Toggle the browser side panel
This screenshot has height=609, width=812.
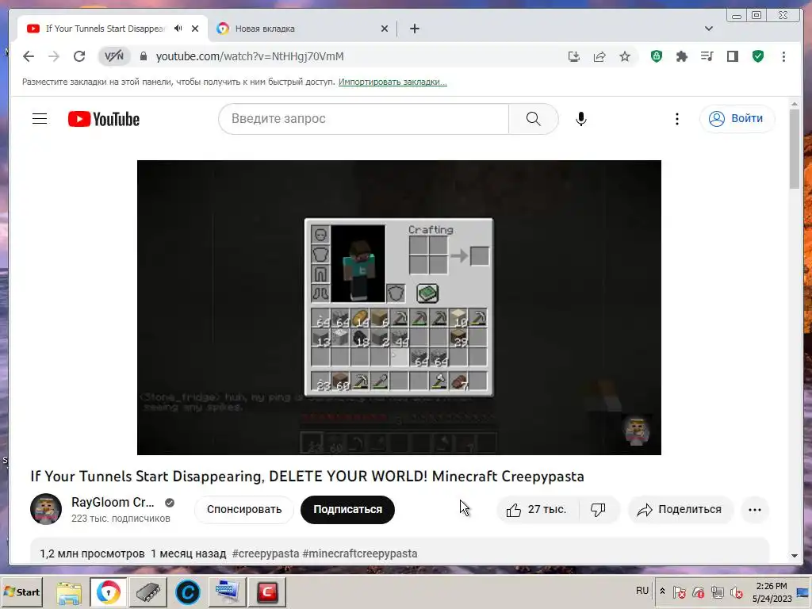coord(732,56)
